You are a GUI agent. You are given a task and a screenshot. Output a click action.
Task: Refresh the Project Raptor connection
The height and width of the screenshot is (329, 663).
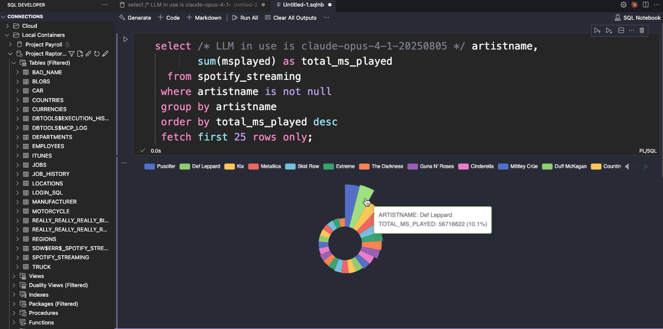point(97,54)
